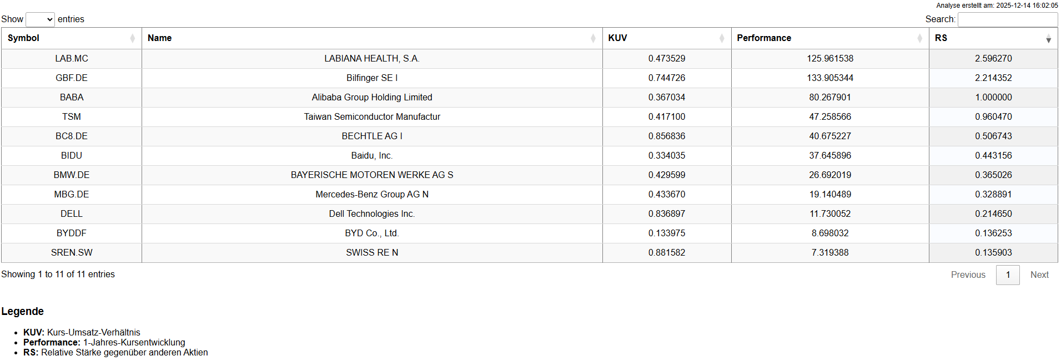Open the Show entries dropdown
Image resolution: width=1061 pixels, height=361 pixels.
(40, 19)
